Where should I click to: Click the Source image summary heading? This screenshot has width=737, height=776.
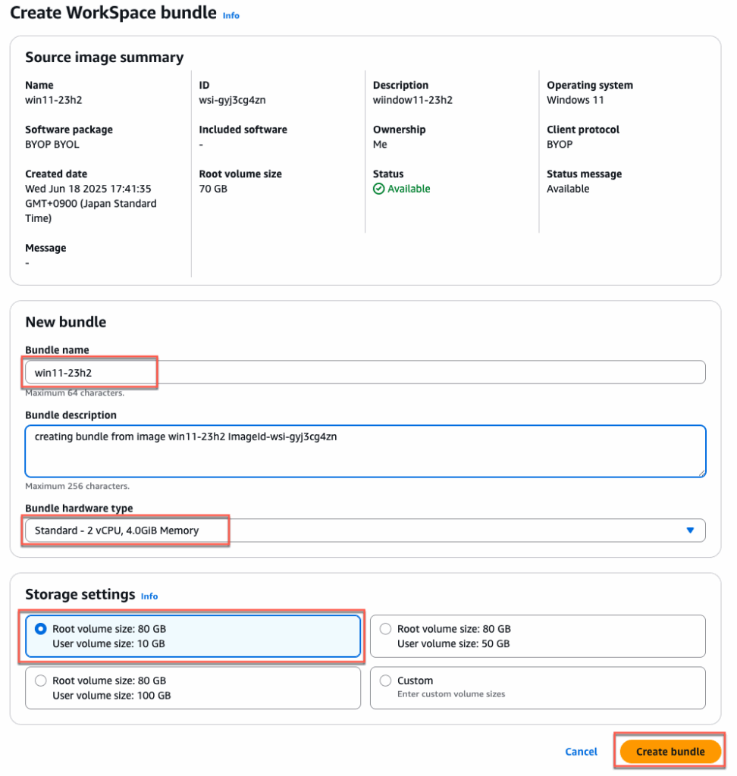click(104, 58)
